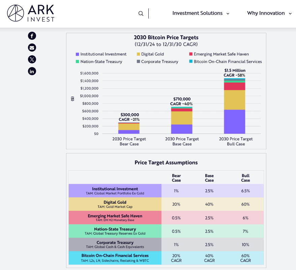This screenshot has width=296, height=270.
Task: Open the ARK Invest logo homepage link
Action: pos(31,13)
